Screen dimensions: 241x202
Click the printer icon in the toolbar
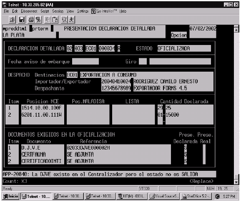coord(31,20)
